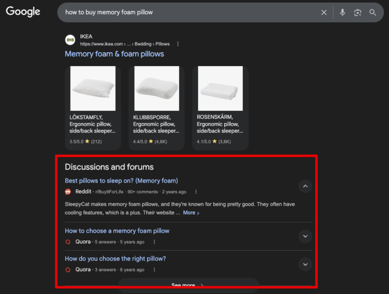
Task: Collapse the Reddit discussion preview with the up chevron
Action: [305, 186]
